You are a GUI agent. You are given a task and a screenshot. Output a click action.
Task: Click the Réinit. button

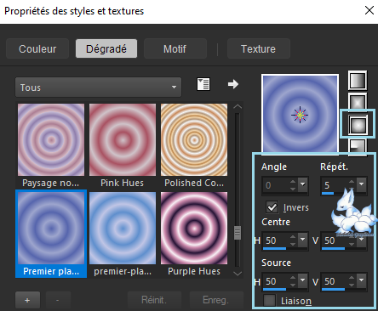(154, 300)
